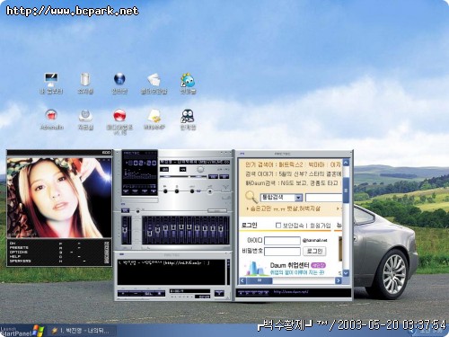Click 검색 이야기 headline link

click(294, 173)
